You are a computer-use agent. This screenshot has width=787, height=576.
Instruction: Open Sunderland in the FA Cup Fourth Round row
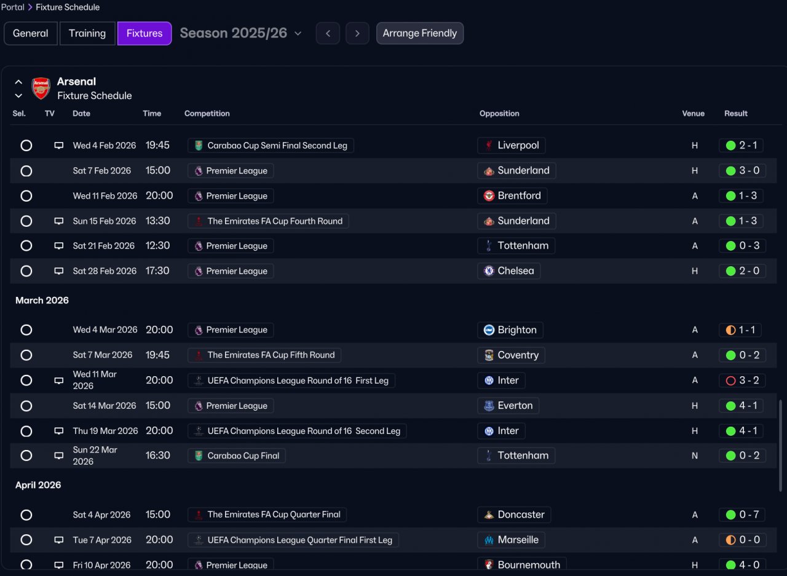click(x=516, y=221)
